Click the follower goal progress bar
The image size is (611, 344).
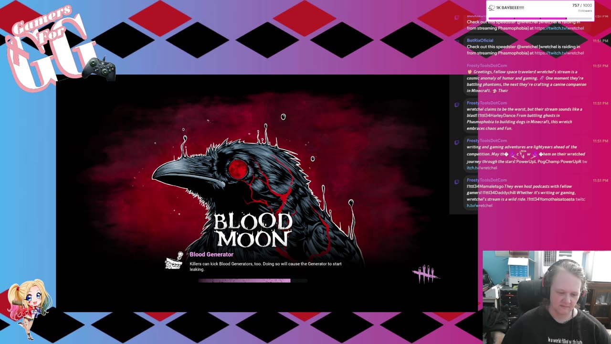(540, 18)
